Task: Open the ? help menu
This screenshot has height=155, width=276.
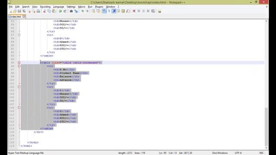Action: (118, 7)
